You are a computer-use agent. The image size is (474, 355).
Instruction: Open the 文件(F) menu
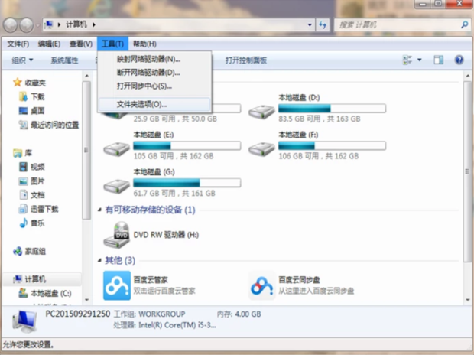point(18,44)
